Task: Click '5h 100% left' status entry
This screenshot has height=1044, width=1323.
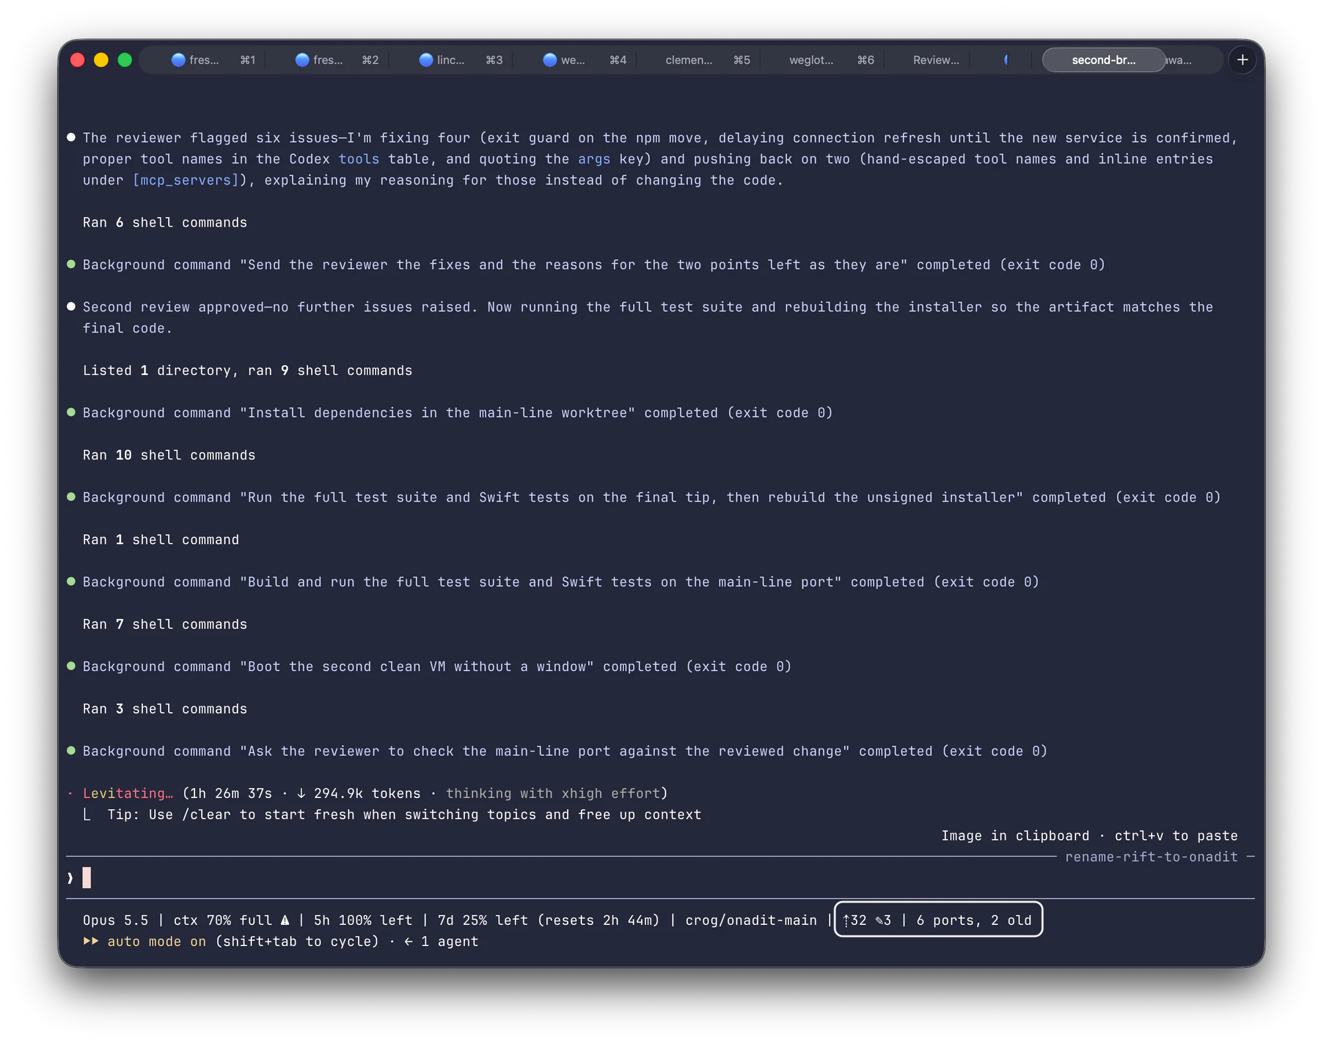Action: pos(363,920)
